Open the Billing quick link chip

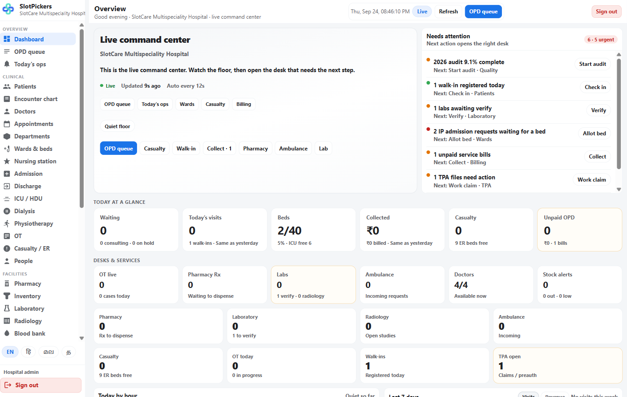tap(243, 104)
